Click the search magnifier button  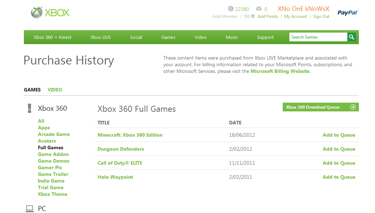[x=352, y=37]
